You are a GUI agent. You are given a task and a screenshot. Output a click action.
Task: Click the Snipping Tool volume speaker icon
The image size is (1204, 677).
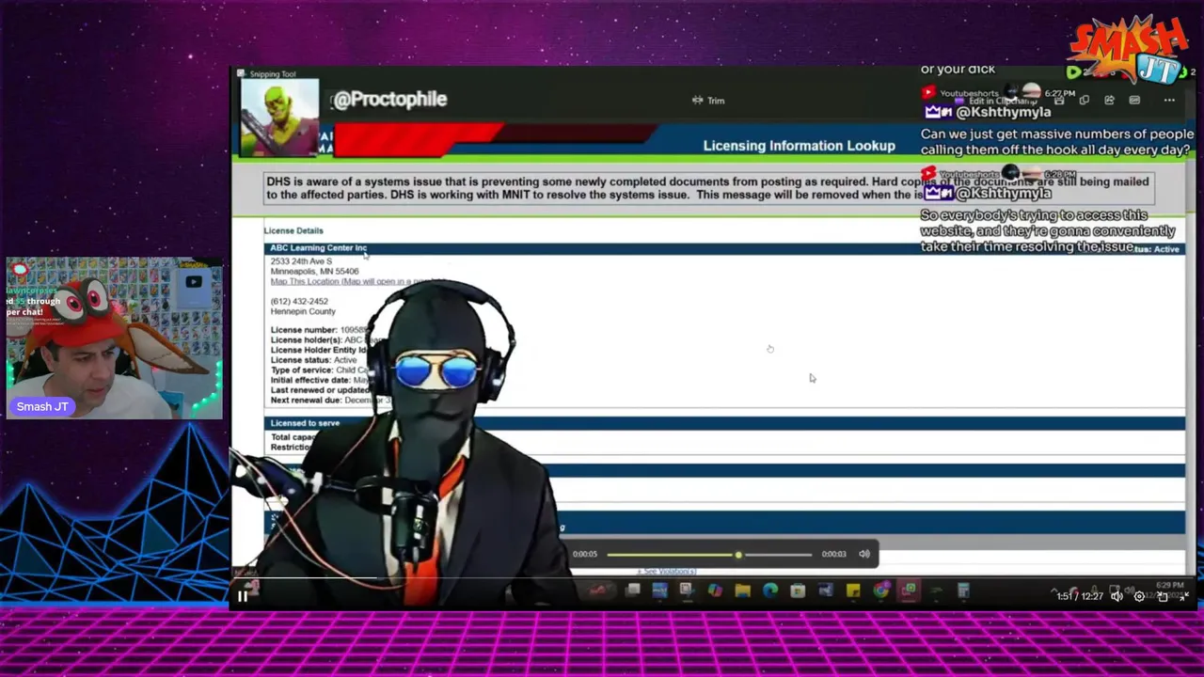click(864, 554)
